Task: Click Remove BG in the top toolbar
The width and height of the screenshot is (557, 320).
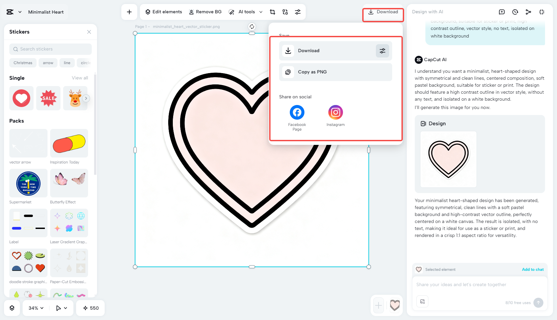Action: 205,12
